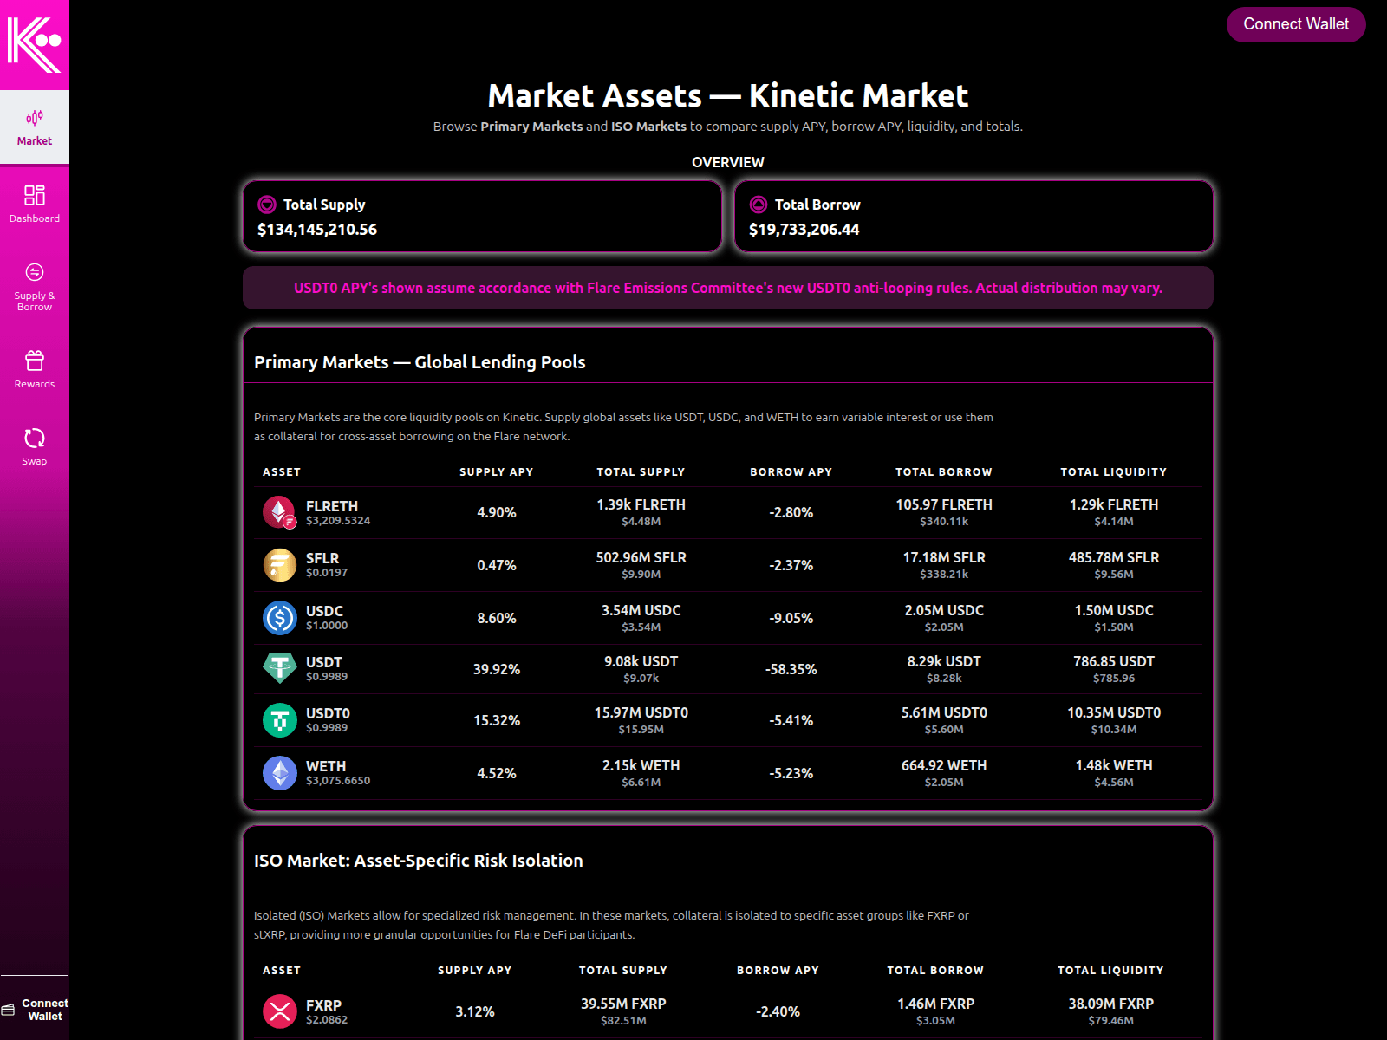Screen dimensions: 1387x1040
Task: Click the Primary Markets TOTAL SUPPLY header
Action: tap(641, 472)
